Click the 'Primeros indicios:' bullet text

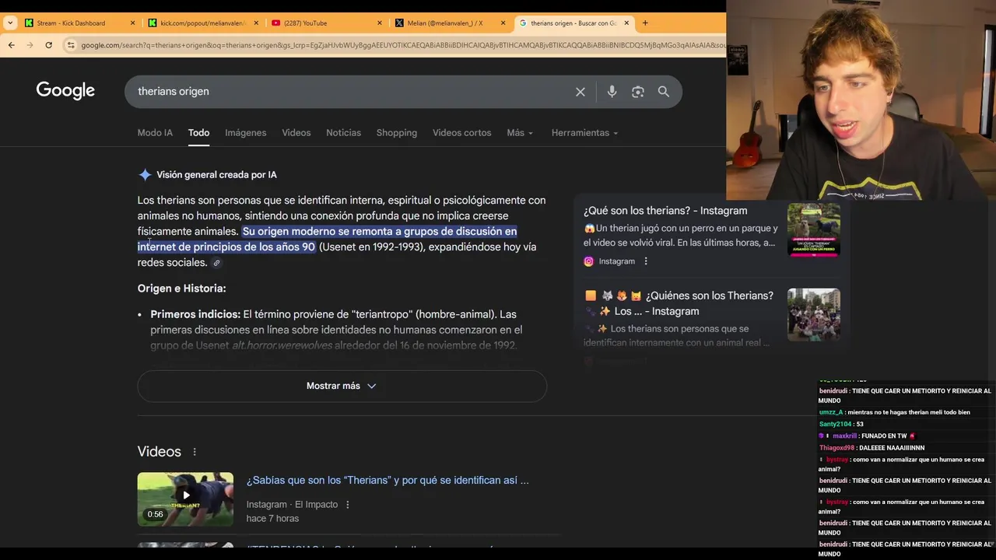(195, 314)
